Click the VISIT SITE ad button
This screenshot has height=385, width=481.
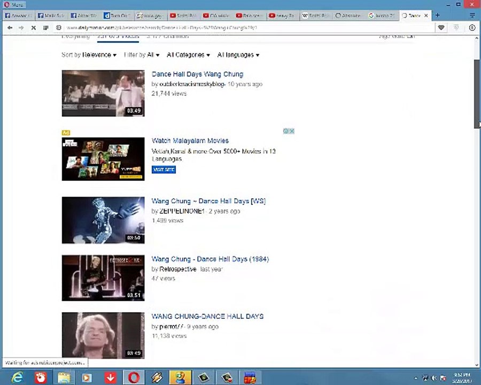(164, 170)
